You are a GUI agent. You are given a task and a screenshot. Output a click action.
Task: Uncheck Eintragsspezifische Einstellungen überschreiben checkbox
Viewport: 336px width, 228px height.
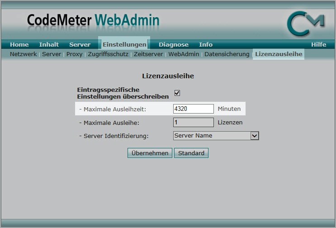pos(177,93)
